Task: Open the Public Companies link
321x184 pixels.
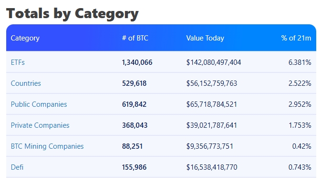Action: [x=39, y=104]
